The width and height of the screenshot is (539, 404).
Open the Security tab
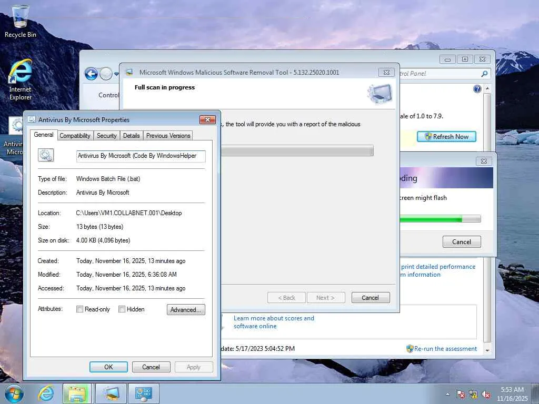tap(106, 136)
